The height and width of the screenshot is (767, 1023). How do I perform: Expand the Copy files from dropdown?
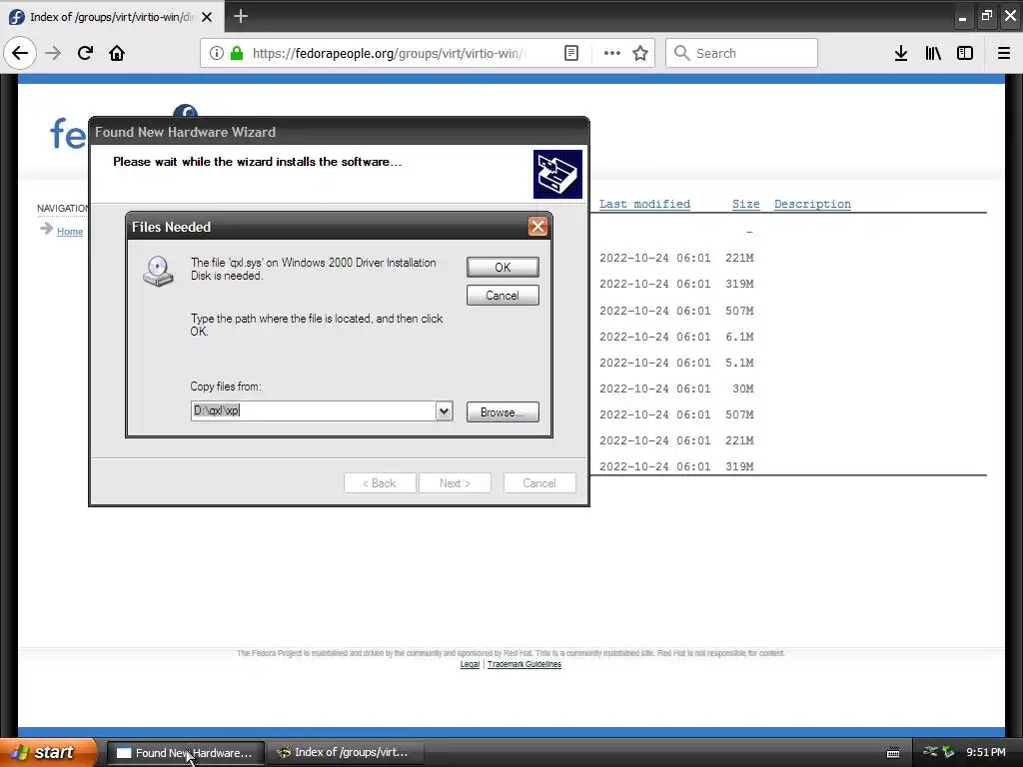coord(444,410)
